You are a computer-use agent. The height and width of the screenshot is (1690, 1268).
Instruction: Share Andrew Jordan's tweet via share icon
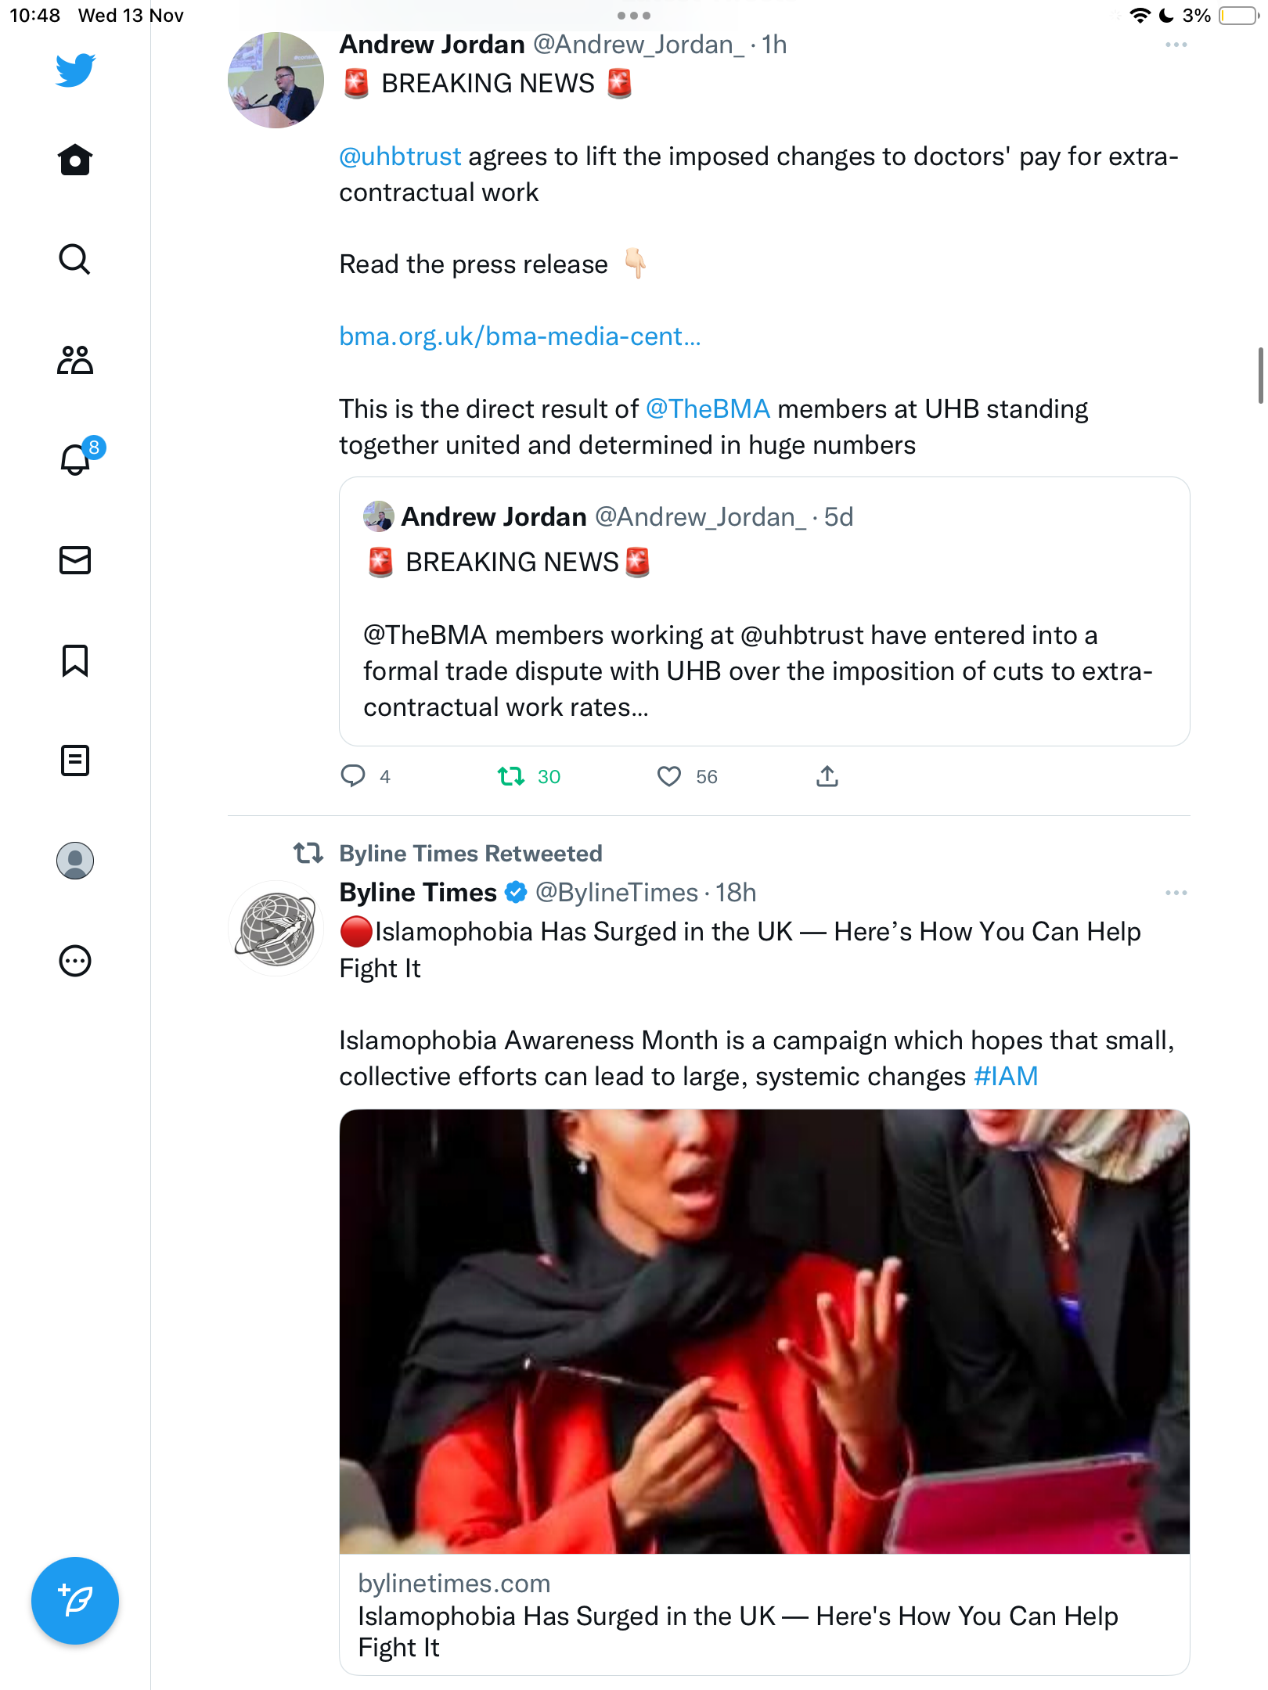(827, 776)
